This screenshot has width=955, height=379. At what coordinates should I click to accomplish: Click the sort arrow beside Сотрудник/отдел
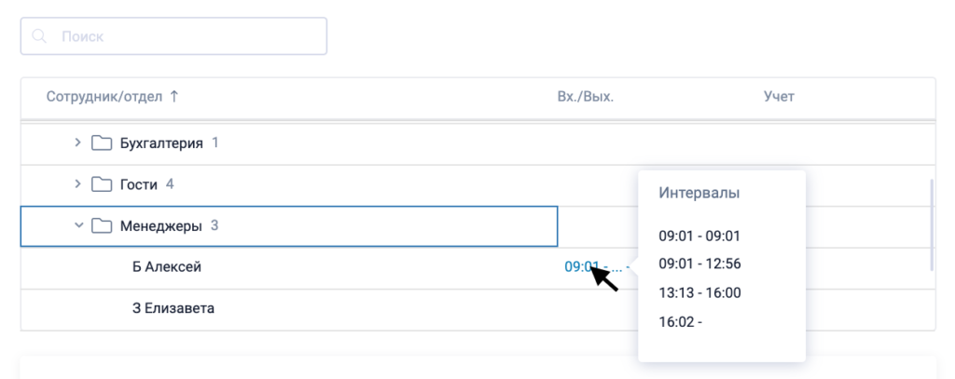point(174,96)
